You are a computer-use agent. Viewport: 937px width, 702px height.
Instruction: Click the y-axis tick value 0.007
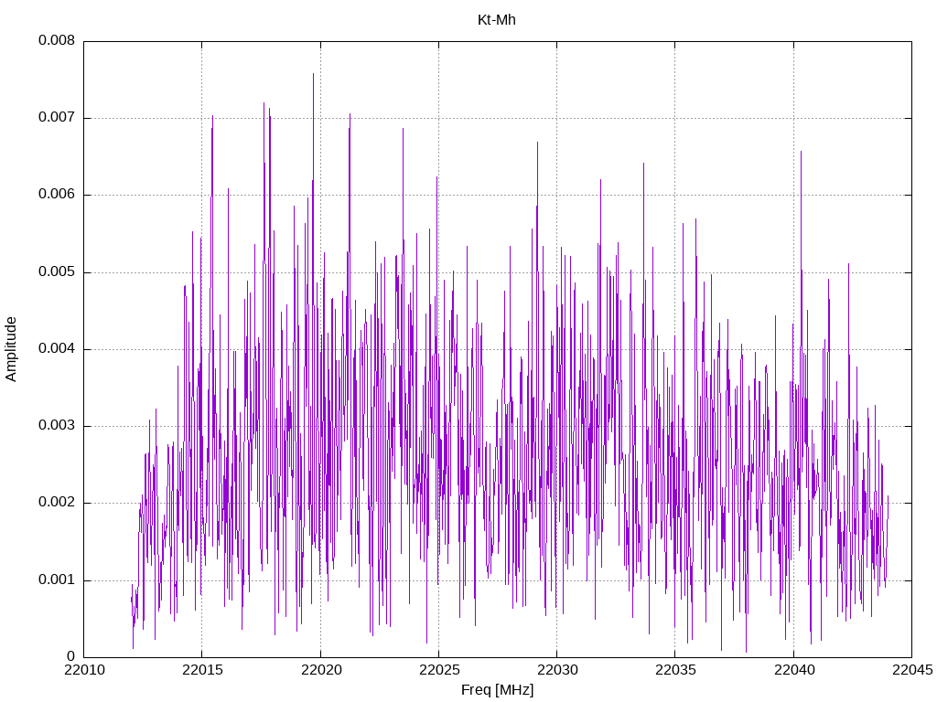click(57, 118)
